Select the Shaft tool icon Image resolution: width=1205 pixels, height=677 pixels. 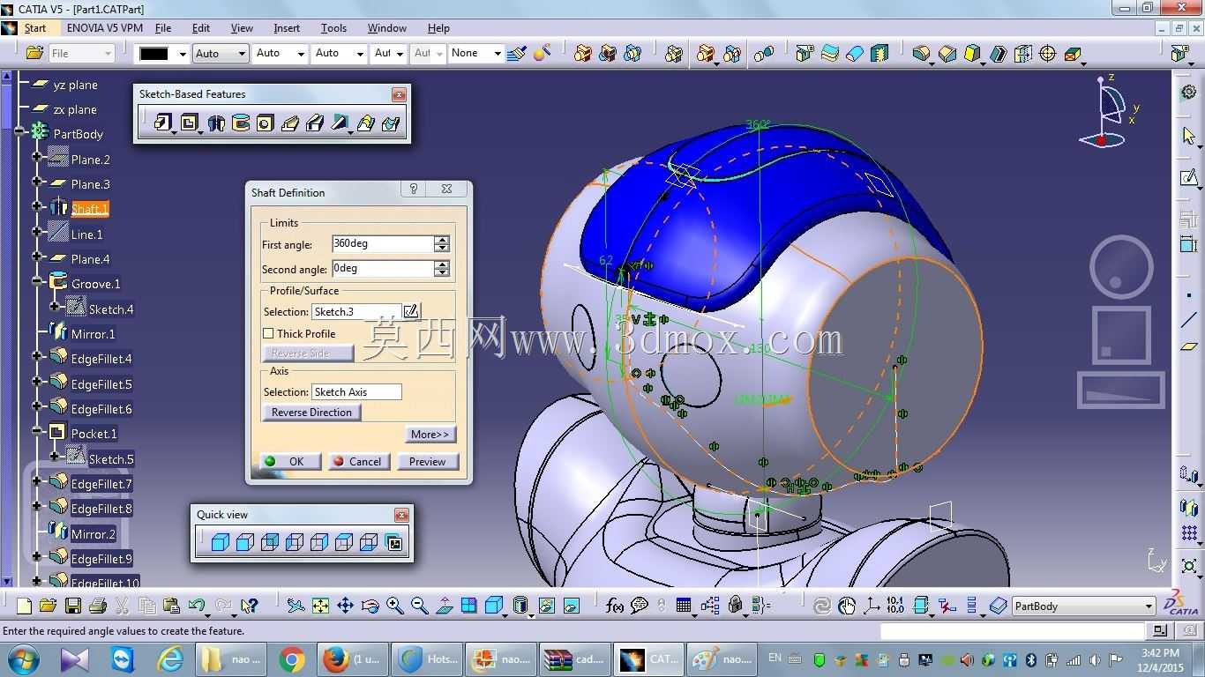click(215, 123)
